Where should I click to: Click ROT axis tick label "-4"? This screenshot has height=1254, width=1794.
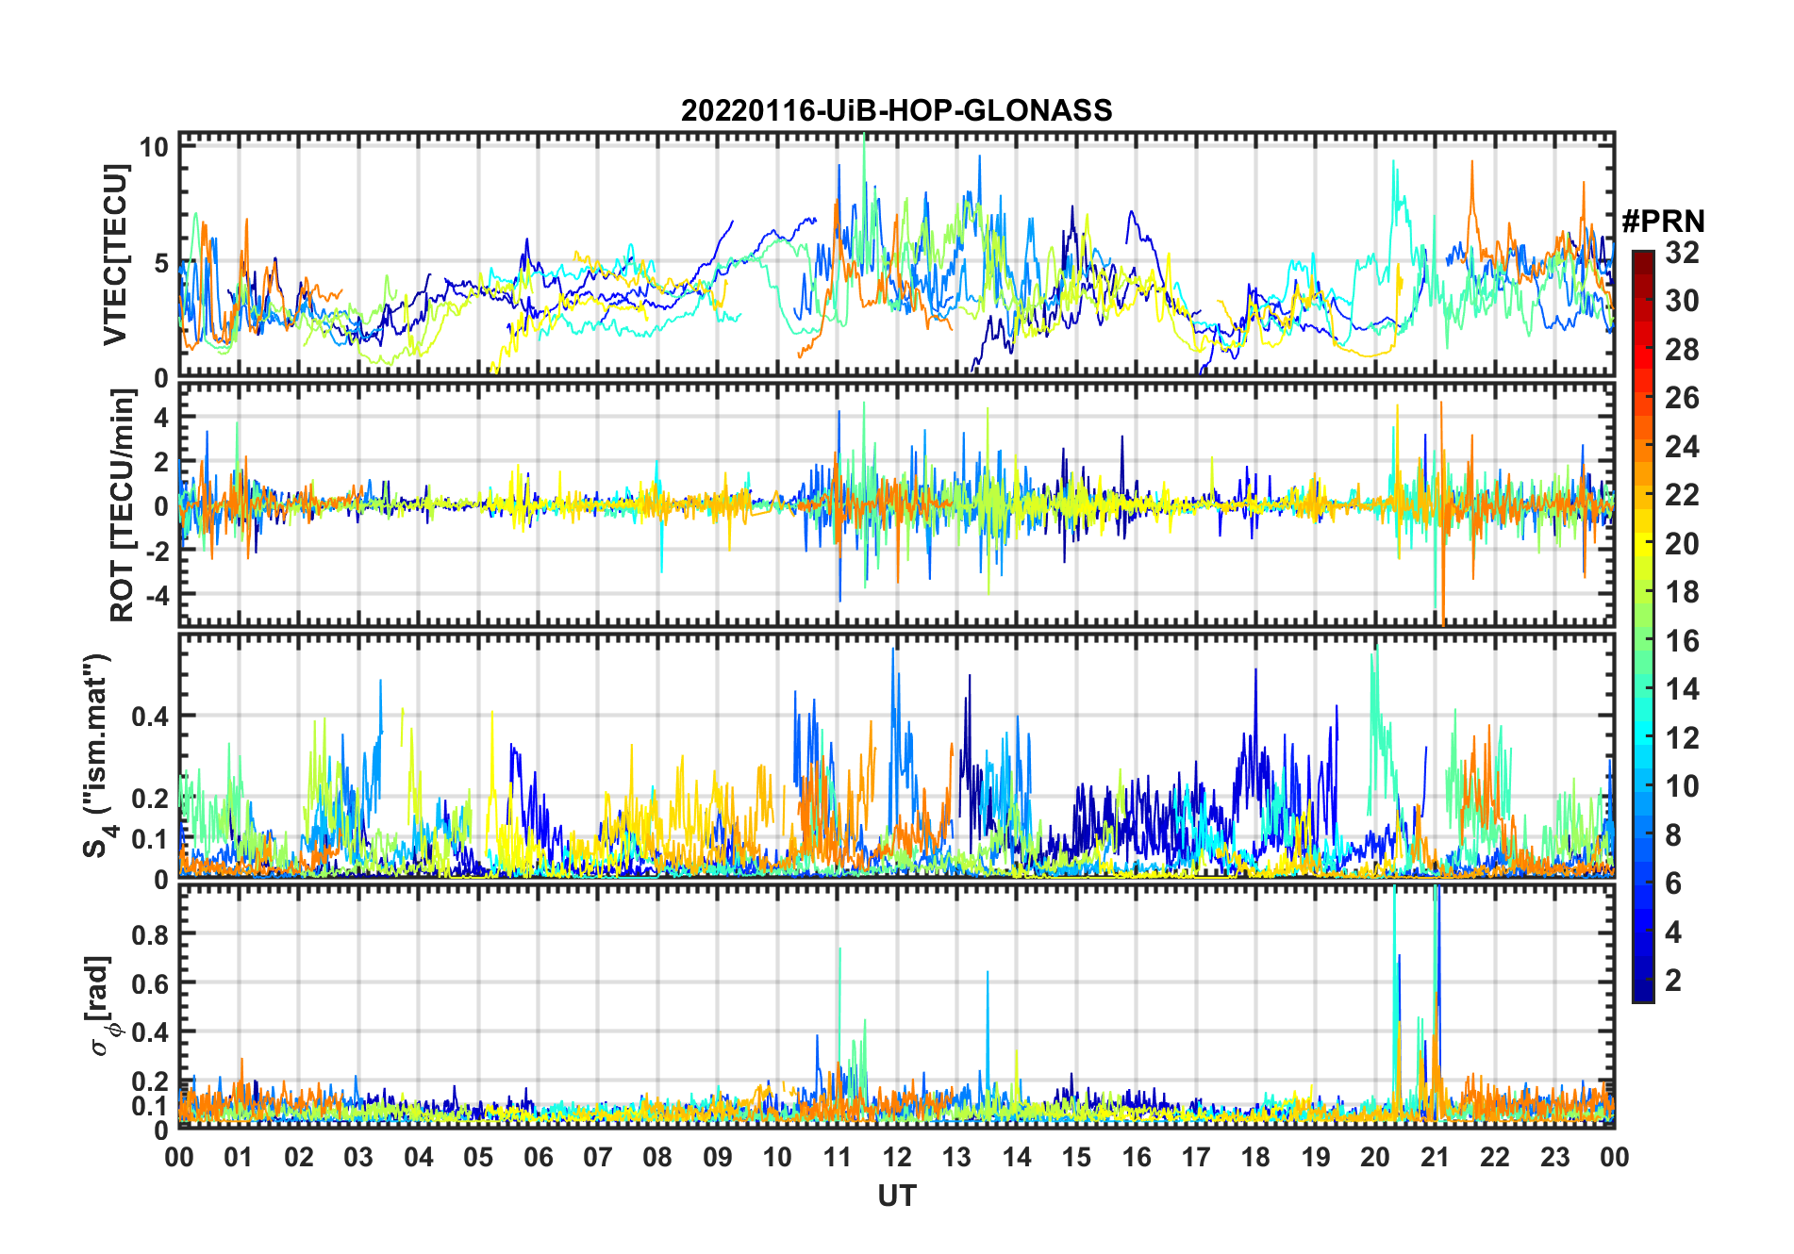tap(156, 595)
